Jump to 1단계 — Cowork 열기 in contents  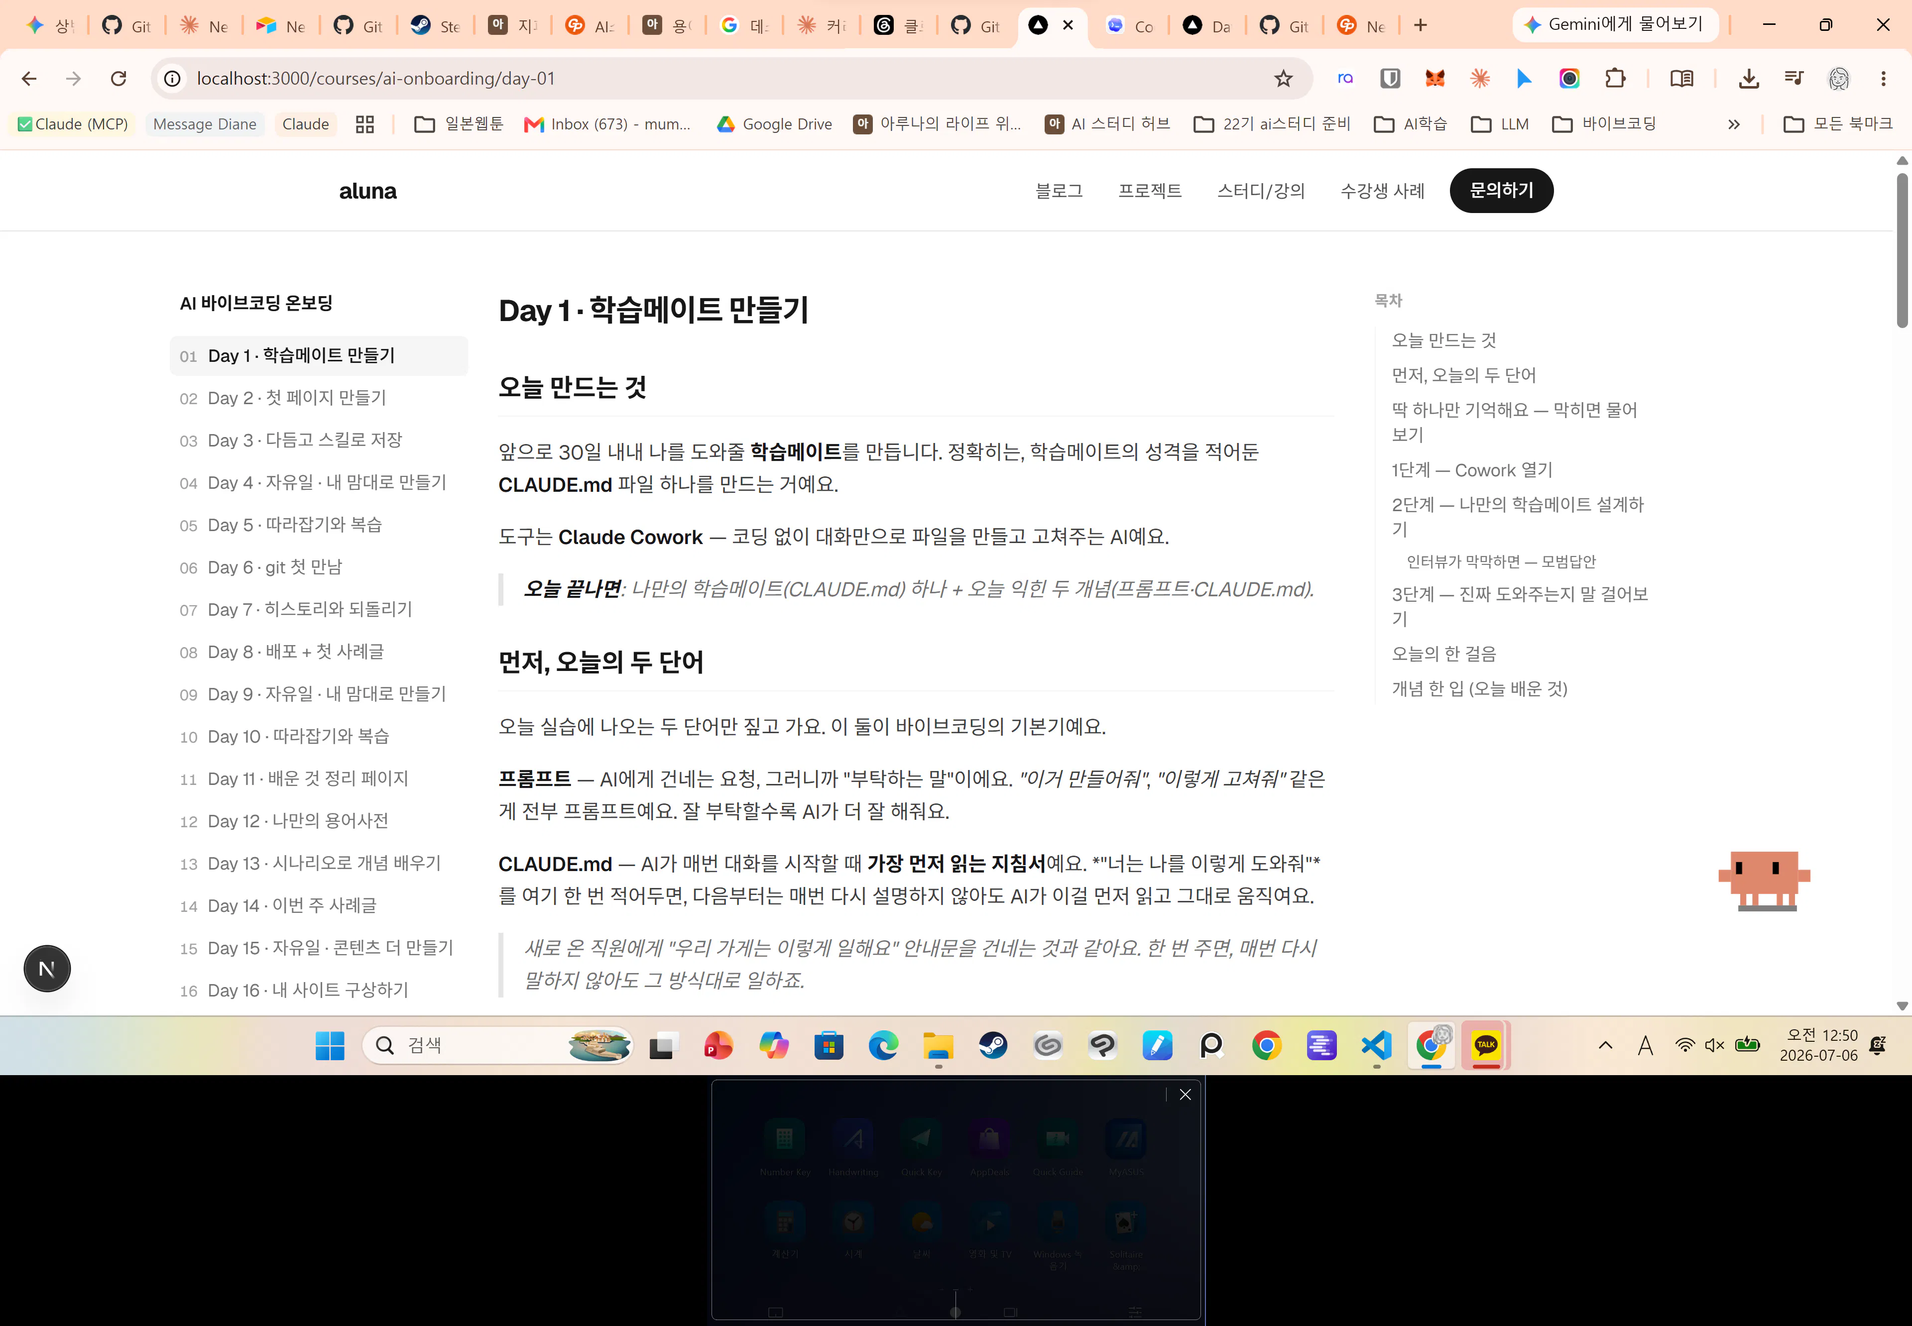[x=1472, y=469]
